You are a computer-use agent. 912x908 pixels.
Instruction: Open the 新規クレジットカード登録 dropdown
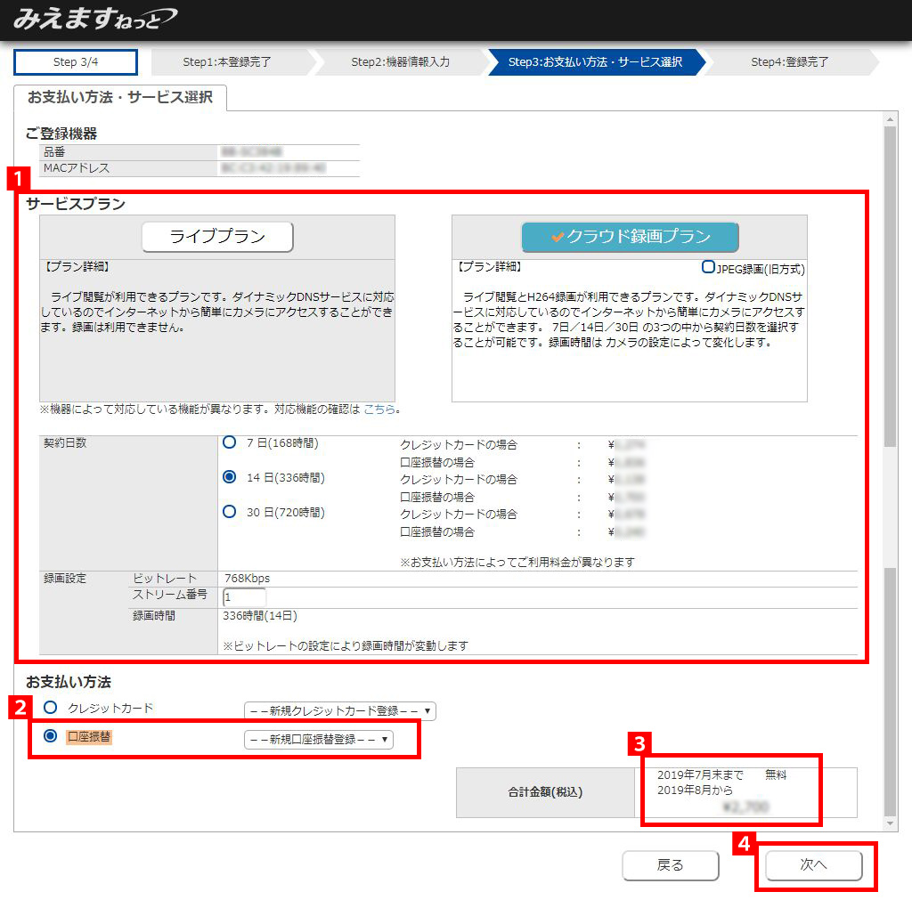(340, 711)
